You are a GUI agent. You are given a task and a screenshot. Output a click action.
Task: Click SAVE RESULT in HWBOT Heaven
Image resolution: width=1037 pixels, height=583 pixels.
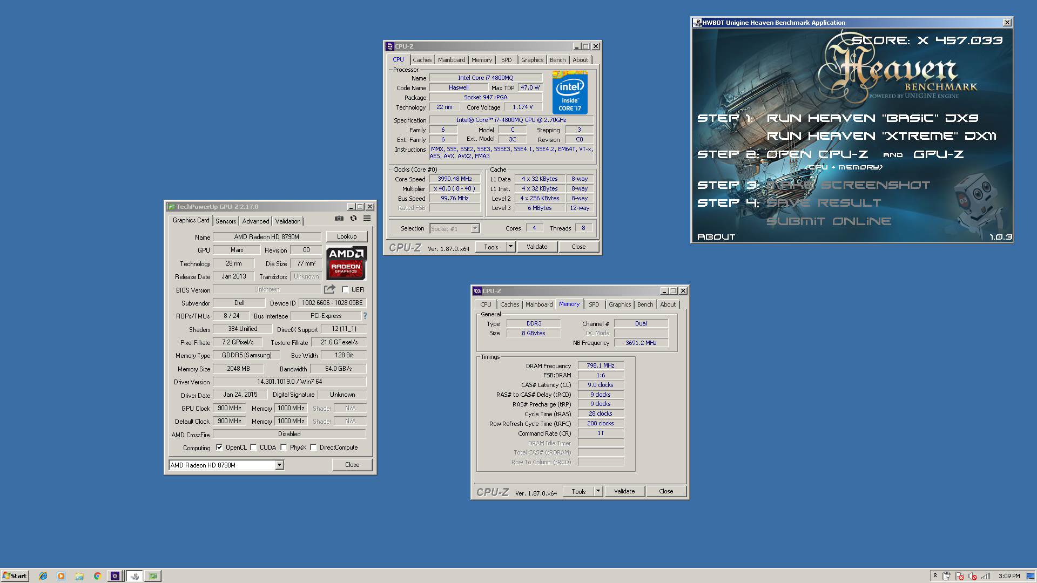(x=824, y=203)
